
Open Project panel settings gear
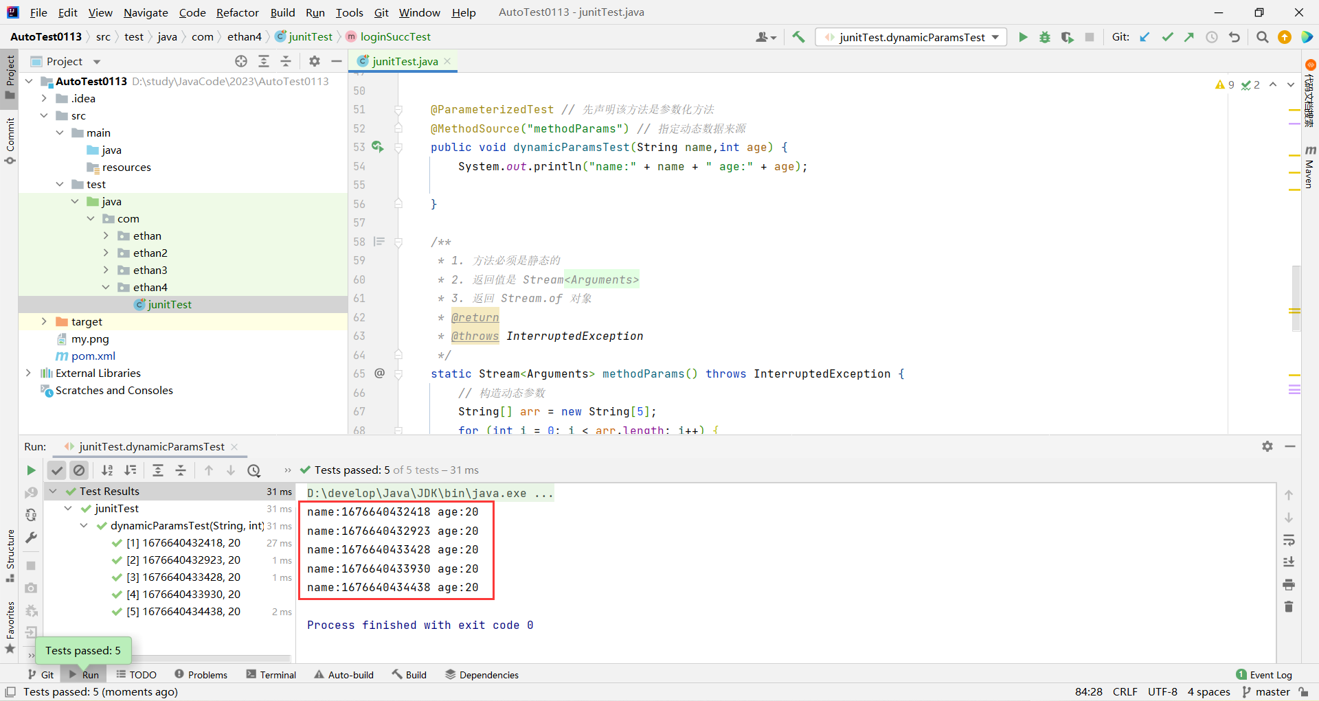click(315, 61)
